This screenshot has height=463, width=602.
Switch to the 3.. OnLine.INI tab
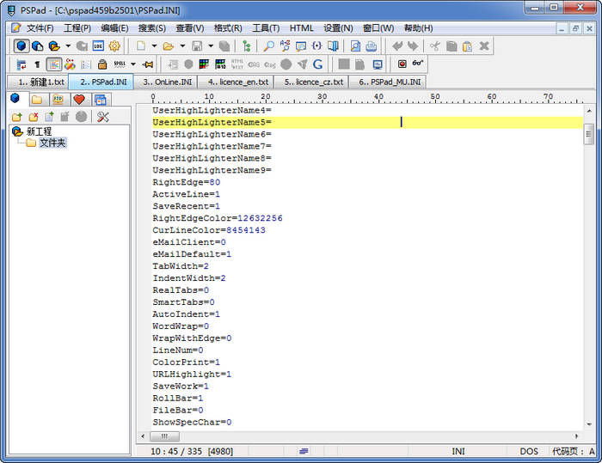tap(168, 82)
